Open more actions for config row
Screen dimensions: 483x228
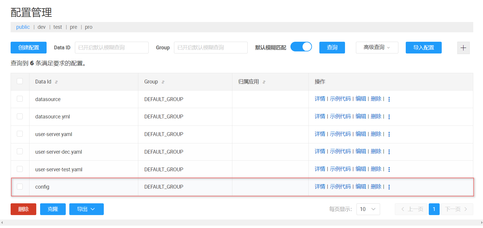coord(389,187)
